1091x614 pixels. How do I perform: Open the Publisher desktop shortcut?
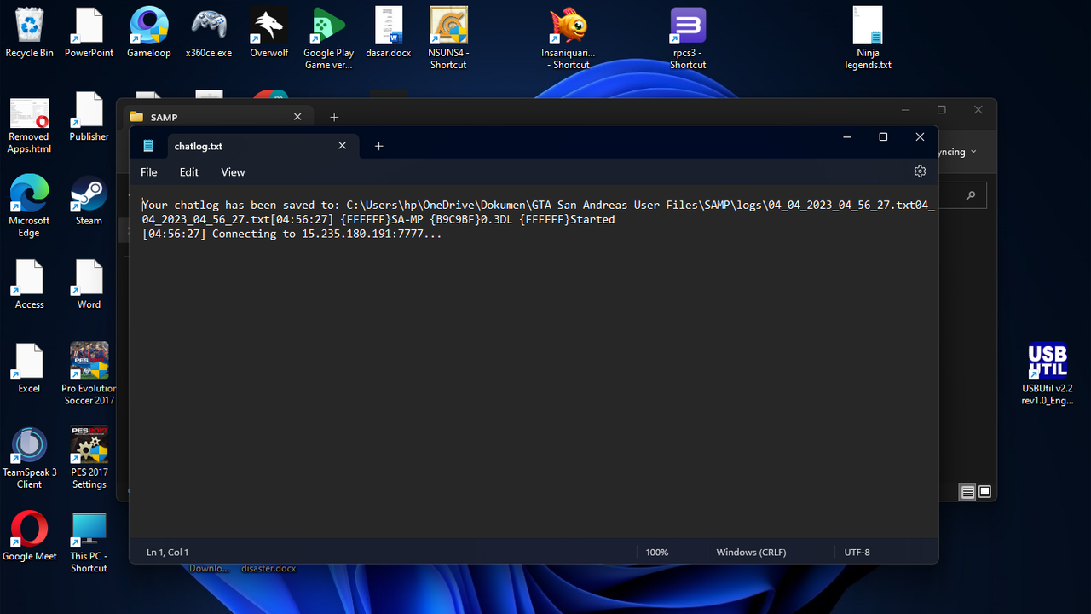(89, 119)
